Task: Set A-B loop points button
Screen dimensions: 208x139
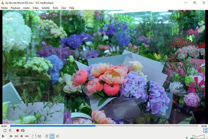Action: point(5,130)
